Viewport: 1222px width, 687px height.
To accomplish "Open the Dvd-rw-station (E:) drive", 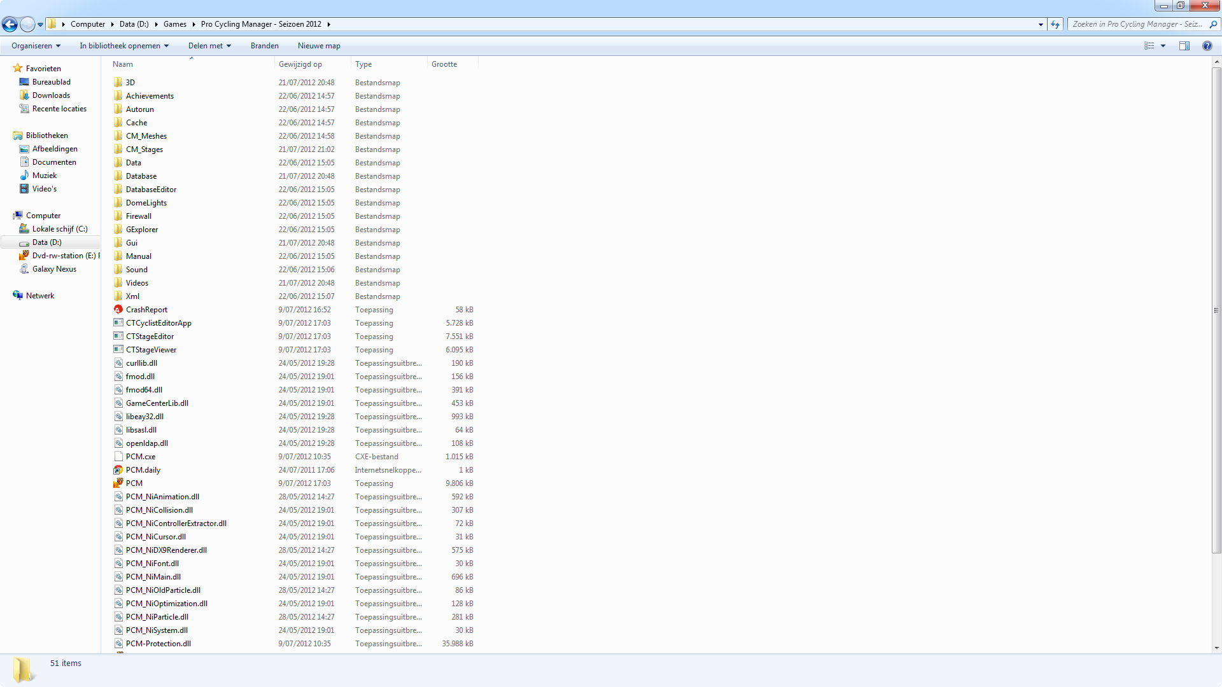I will tap(64, 256).
